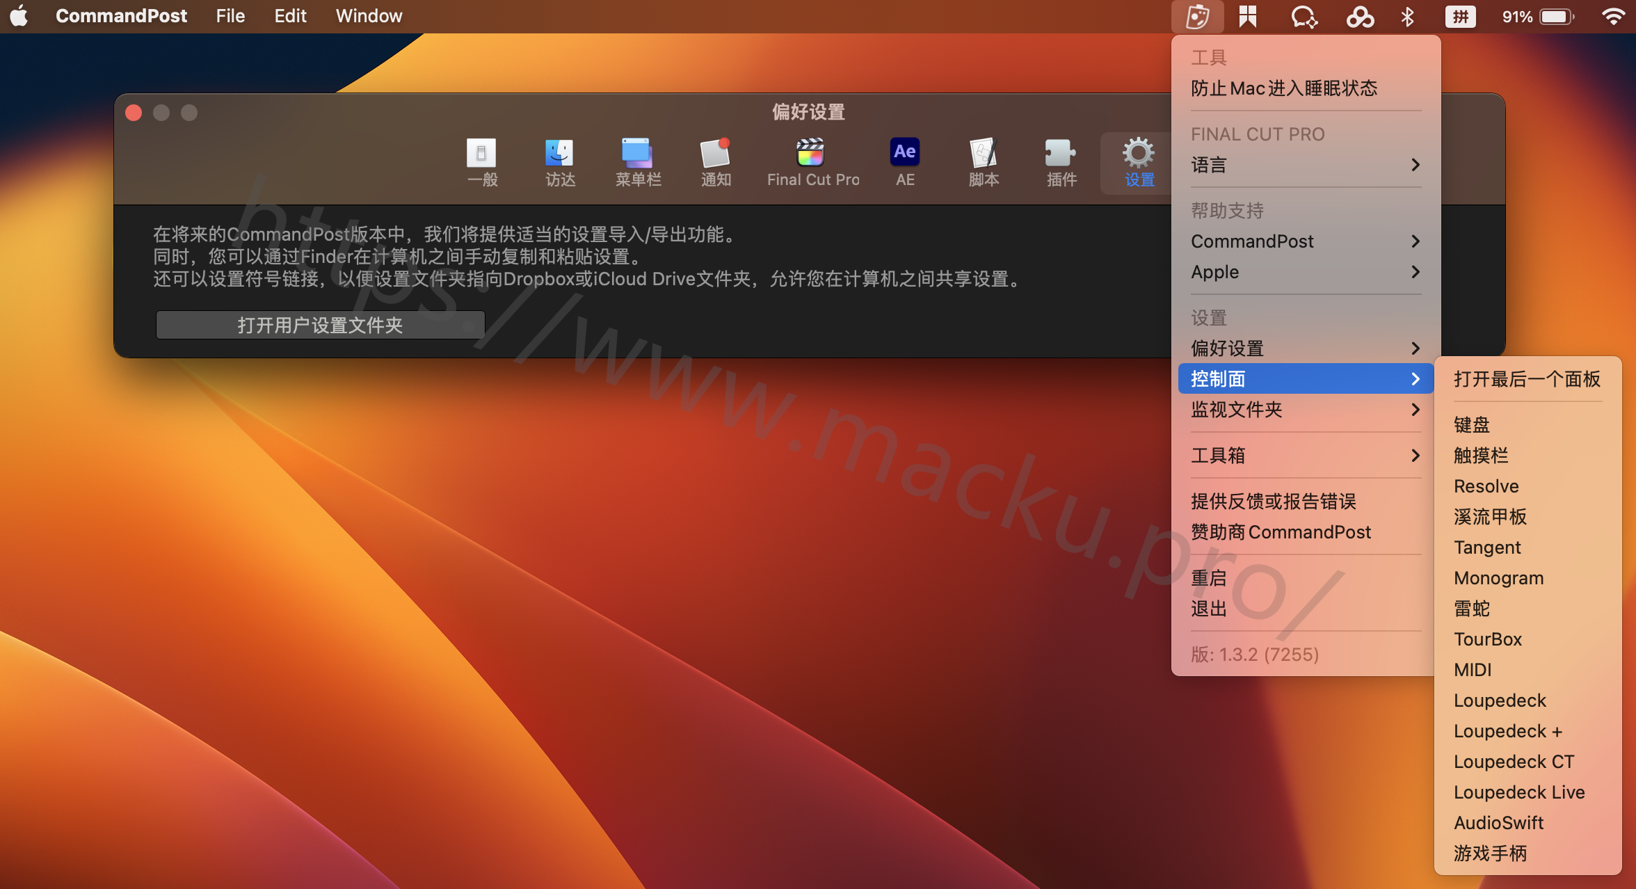Expand the 语言 submenu
This screenshot has width=1636, height=889.
click(x=1306, y=165)
